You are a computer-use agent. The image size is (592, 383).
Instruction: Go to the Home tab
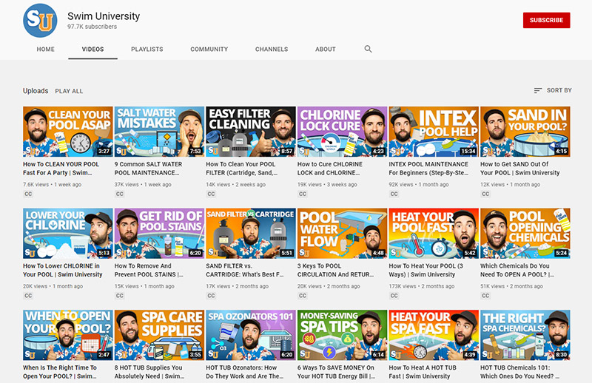[46, 49]
